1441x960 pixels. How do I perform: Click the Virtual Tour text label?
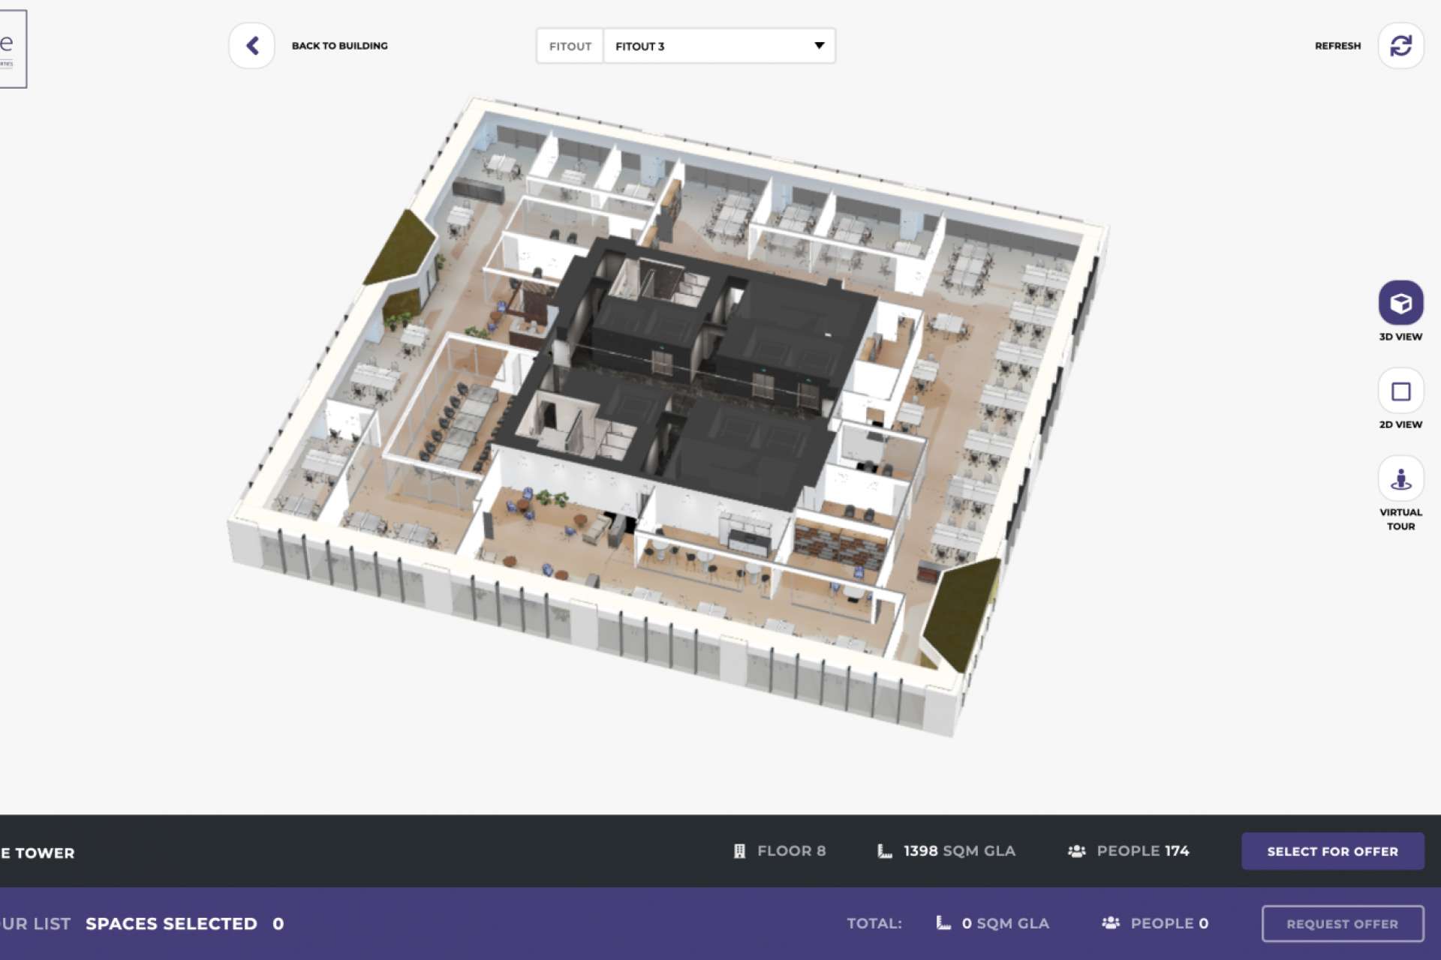(x=1400, y=519)
